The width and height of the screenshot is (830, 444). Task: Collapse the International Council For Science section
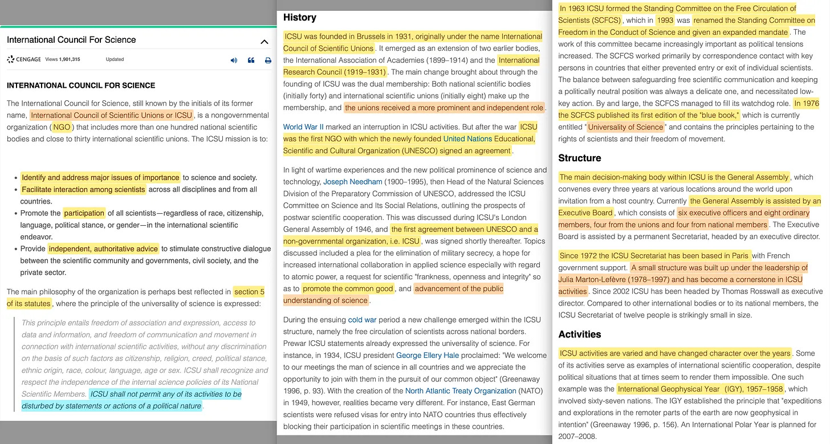pyautogui.click(x=264, y=41)
